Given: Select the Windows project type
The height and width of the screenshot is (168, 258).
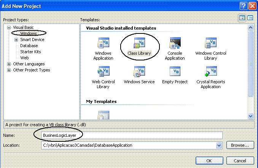Looking at the screenshot, I should point(29,33).
